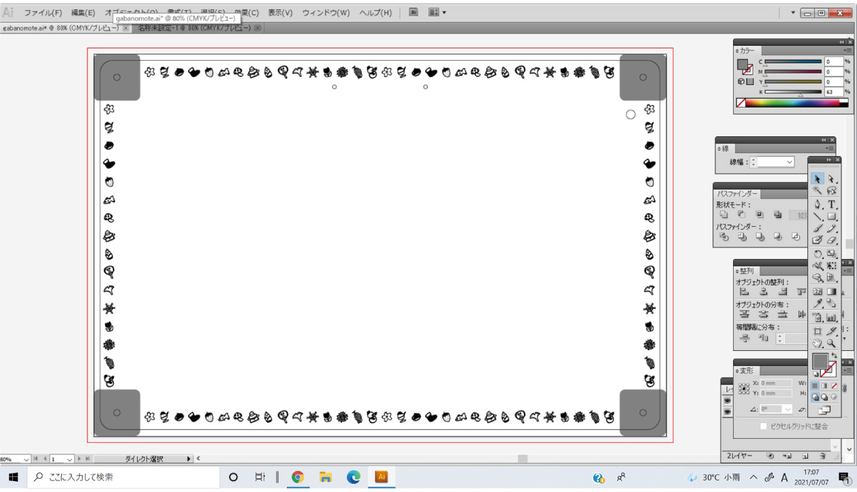Open rotation angle dropdown in Transform panel
857x492 pixels.
[788, 410]
